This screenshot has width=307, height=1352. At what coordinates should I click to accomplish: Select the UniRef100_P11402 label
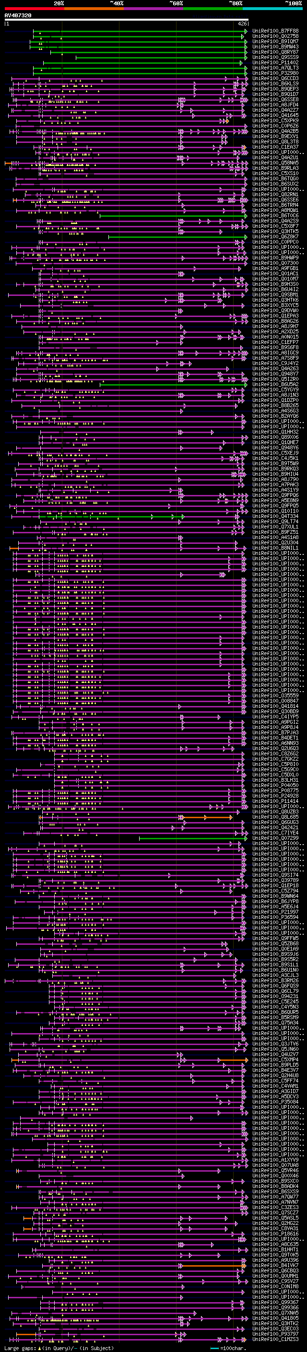click(275, 62)
